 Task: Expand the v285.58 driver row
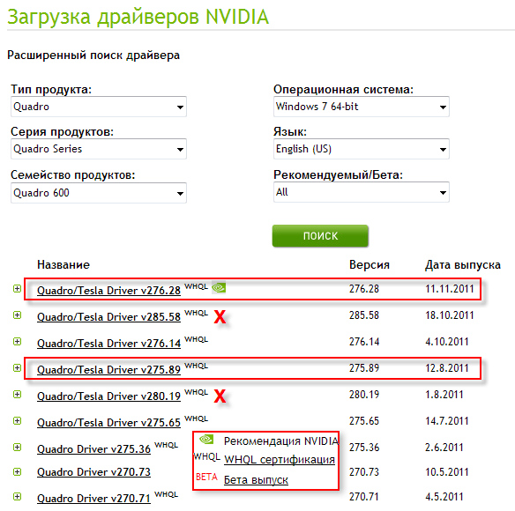[17, 315]
